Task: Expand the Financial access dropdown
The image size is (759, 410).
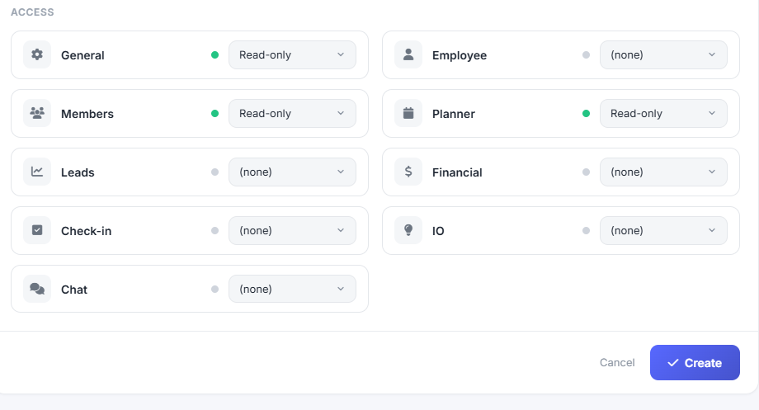Action: pyautogui.click(x=663, y=172)
